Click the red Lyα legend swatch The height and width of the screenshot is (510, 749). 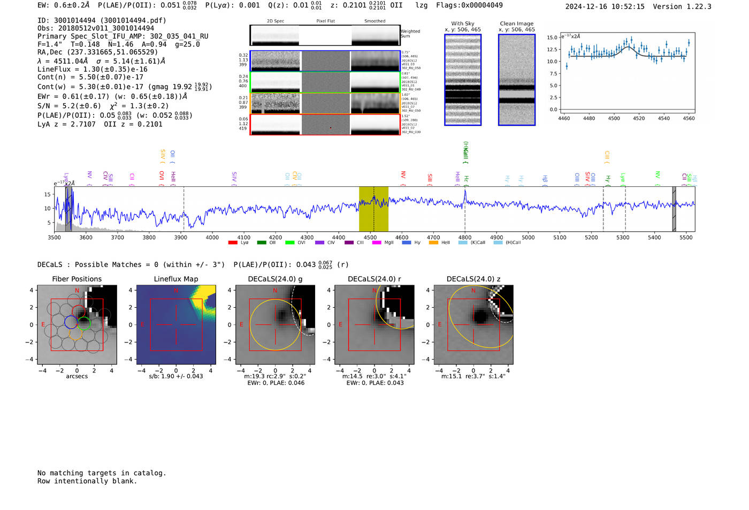233,242
